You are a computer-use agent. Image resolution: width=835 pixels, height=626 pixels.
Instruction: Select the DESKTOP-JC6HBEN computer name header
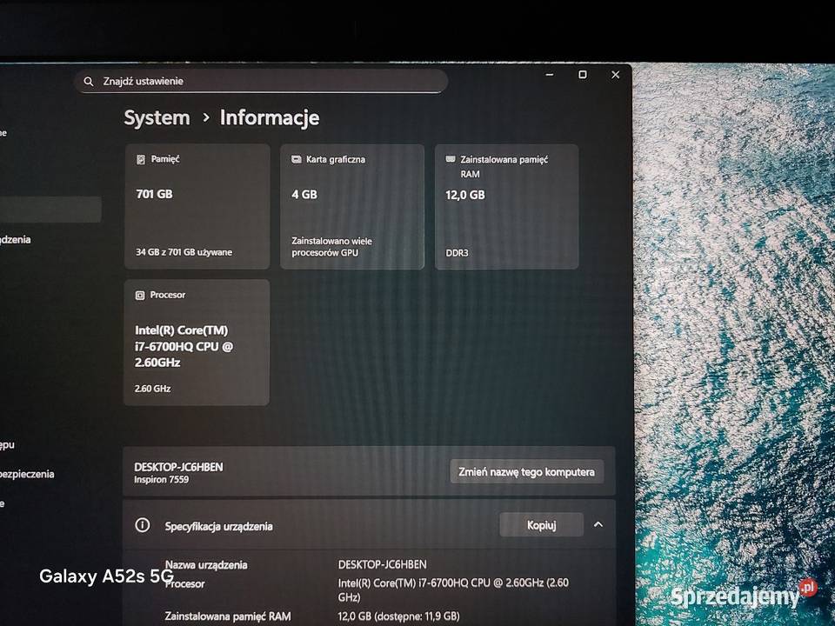pyautogui.click(x=178, y=467)
